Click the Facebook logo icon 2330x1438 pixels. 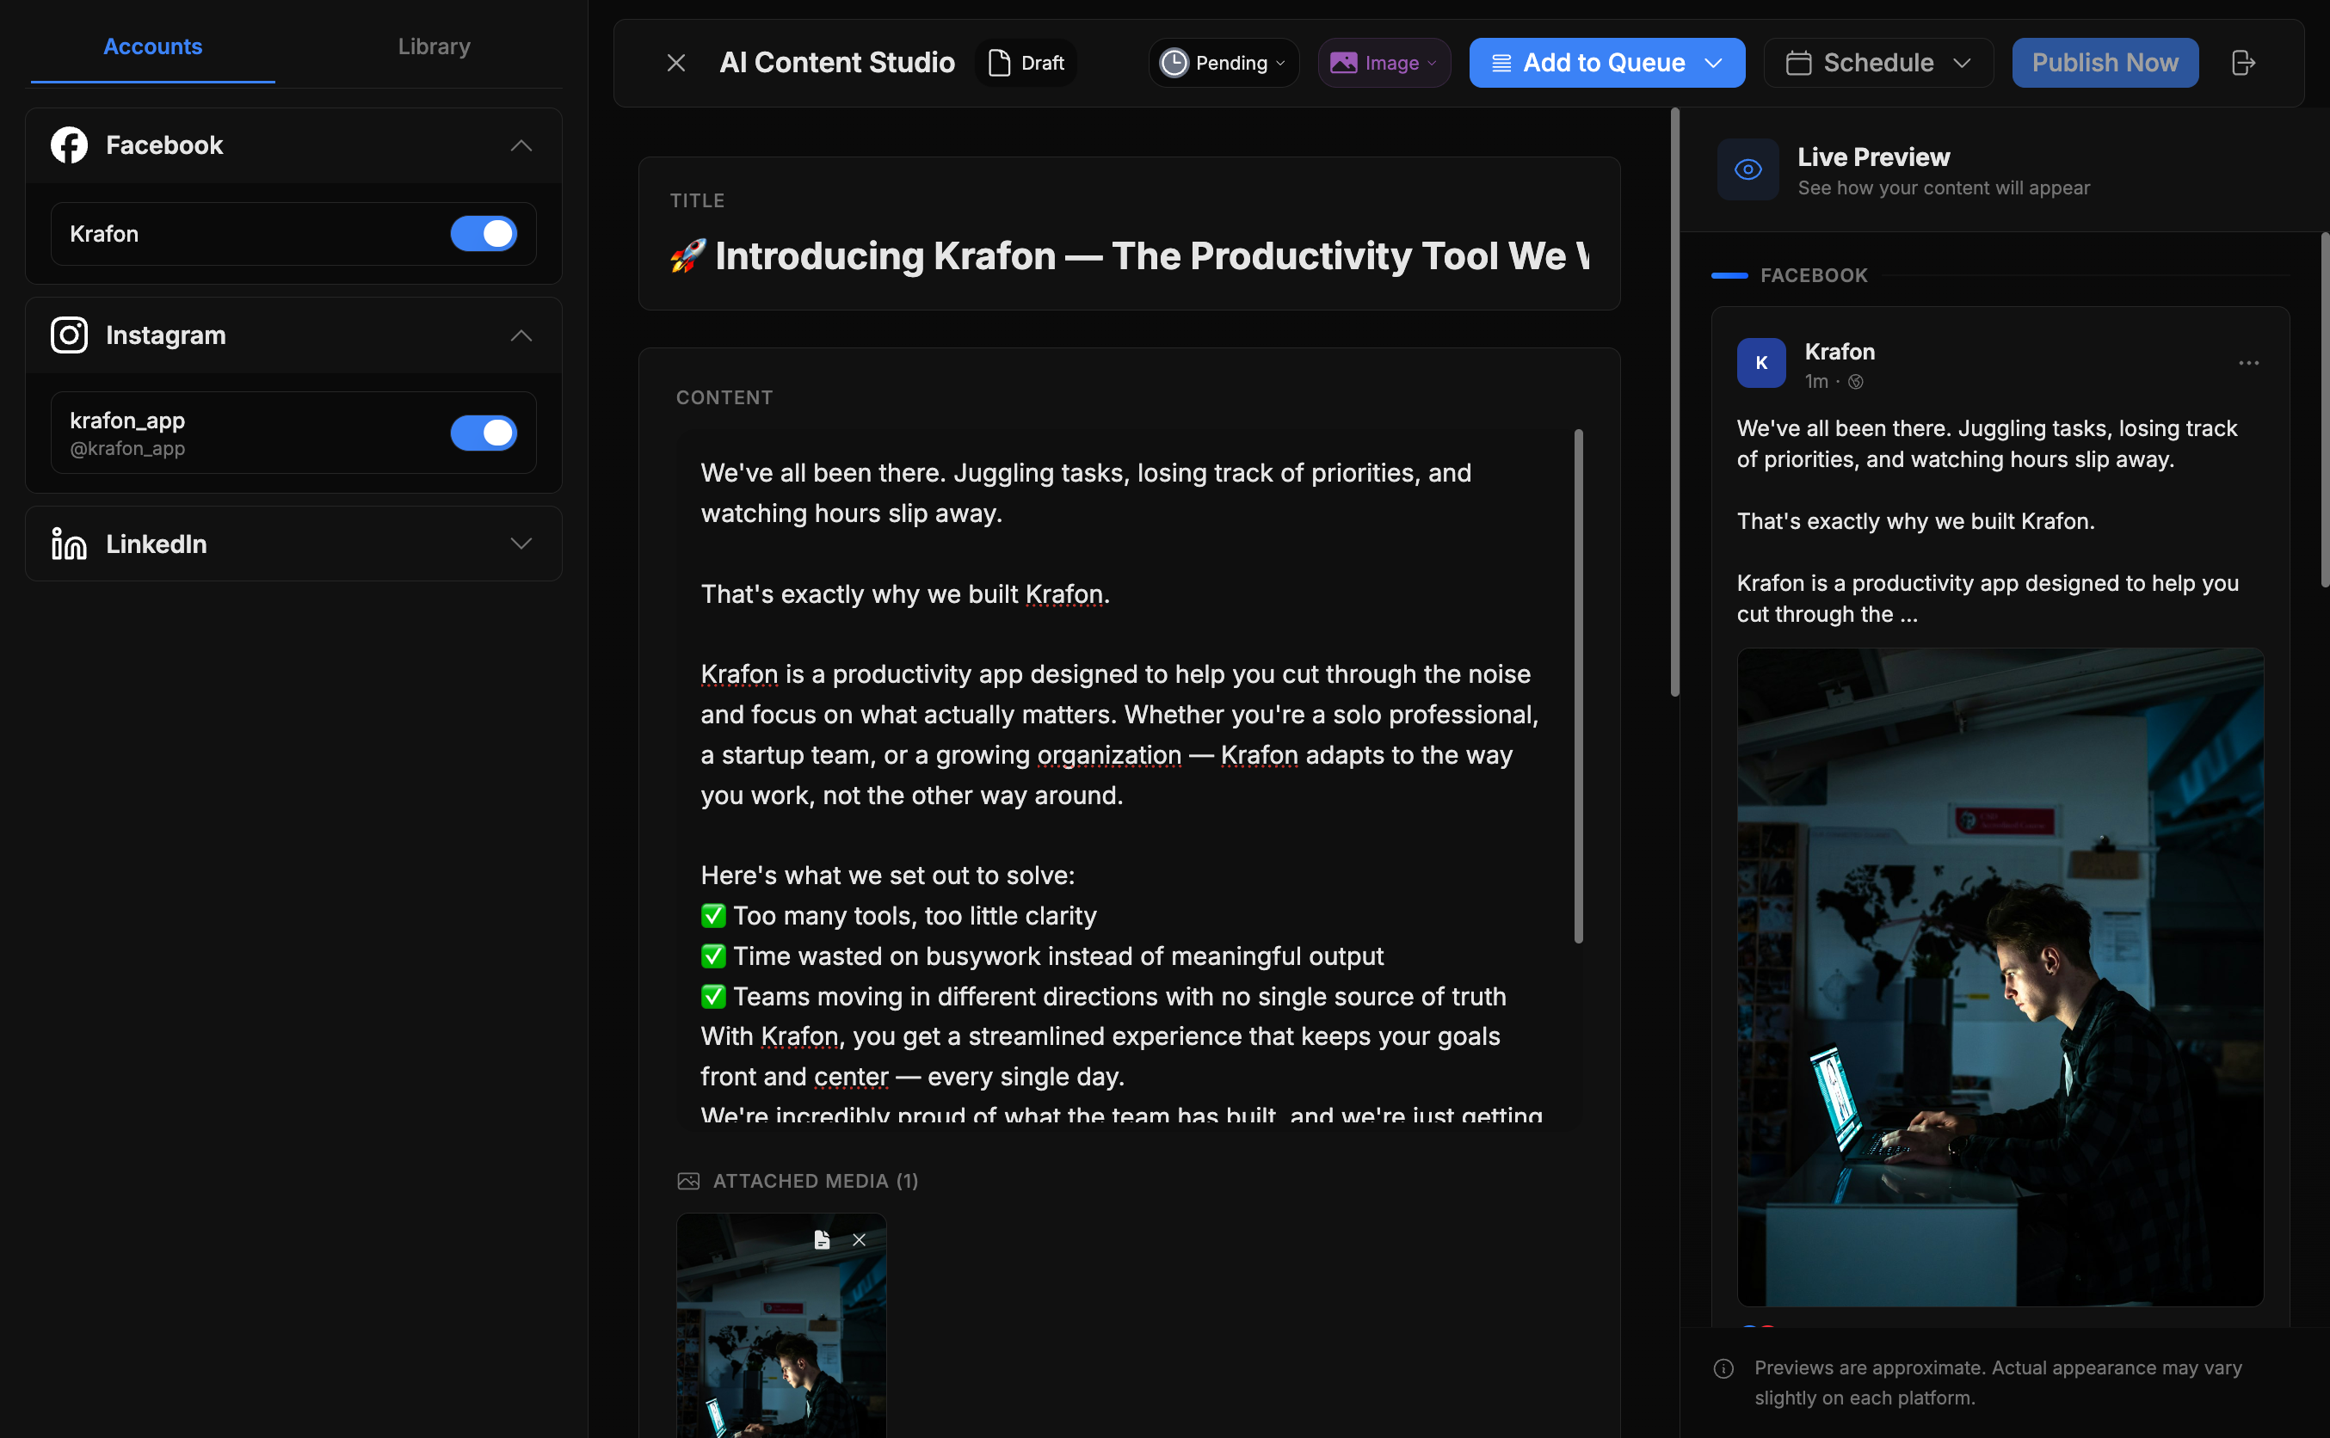(70, 145)
